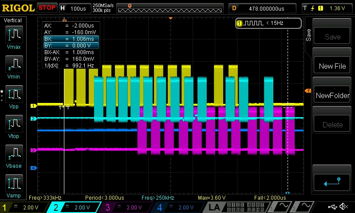Click the muted speaker sound icon
Viewport: 355px width, 213px height.
click(344, 206)
